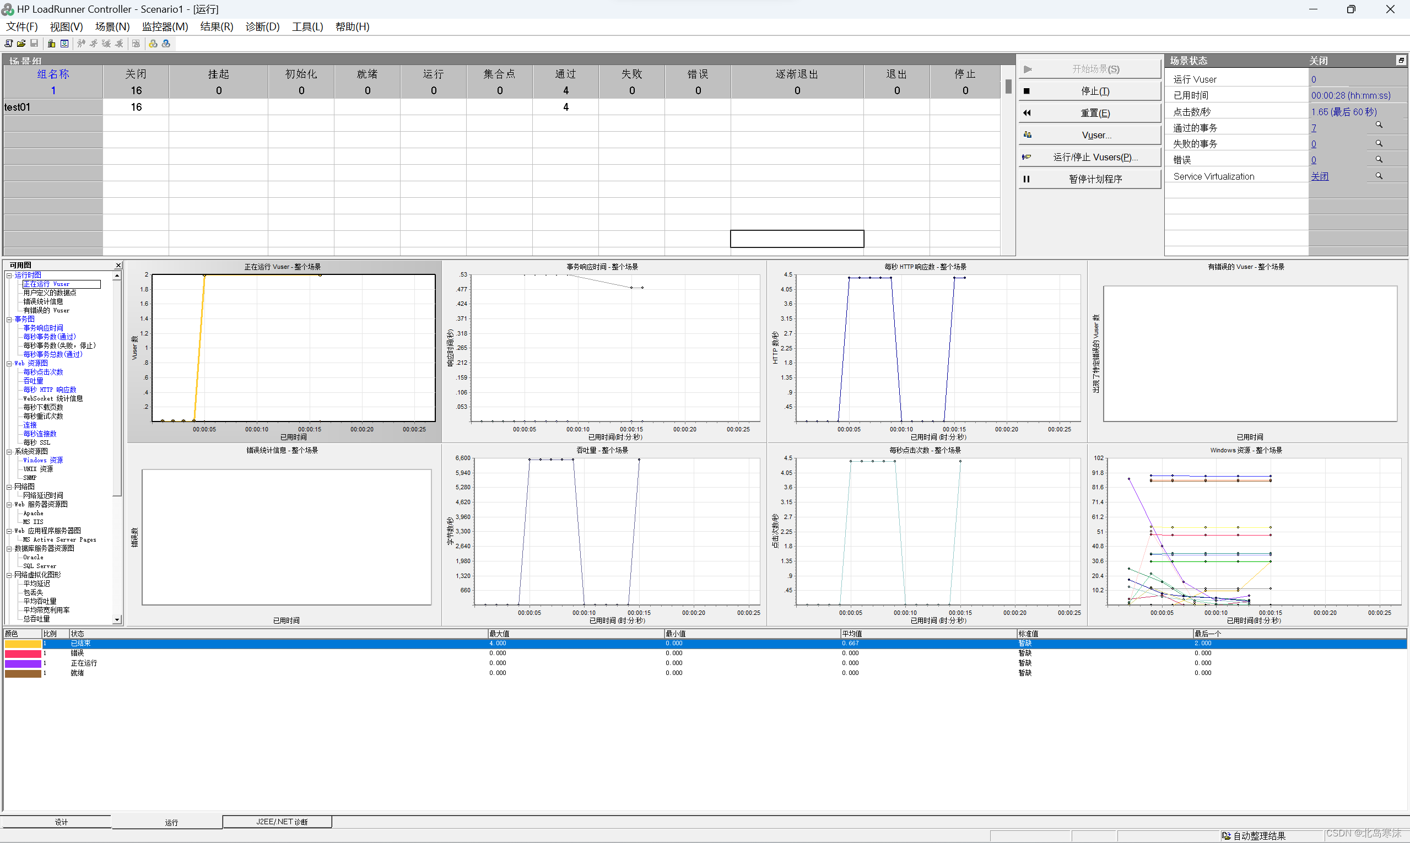Viewport: 1410px width, 843px height.
Task: Select Windows 资源 in graph tree
Action: point(43,461)
